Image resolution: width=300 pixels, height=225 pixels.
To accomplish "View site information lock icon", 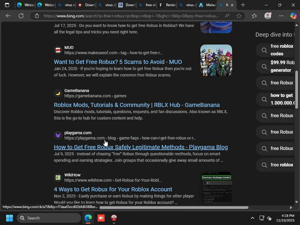I will click(37, 16).
